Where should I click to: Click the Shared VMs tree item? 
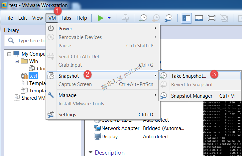pos(33,98)
